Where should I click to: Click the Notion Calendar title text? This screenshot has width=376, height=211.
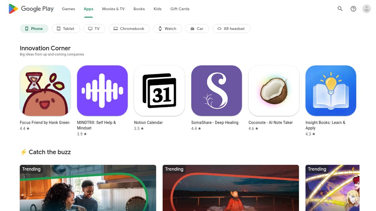click(149, 122)
